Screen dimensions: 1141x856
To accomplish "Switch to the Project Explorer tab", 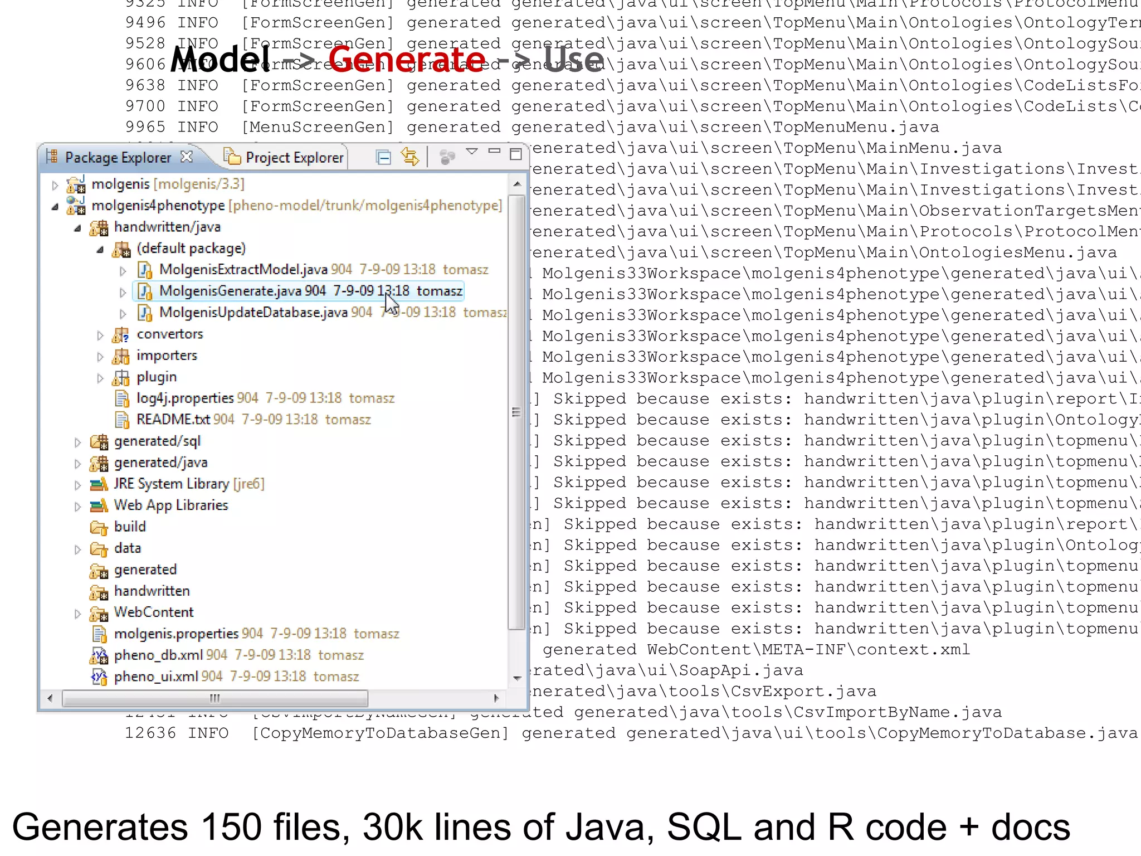I will click(x=284, y=158).
